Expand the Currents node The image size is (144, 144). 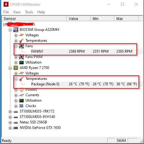click(x=16, y=95)
